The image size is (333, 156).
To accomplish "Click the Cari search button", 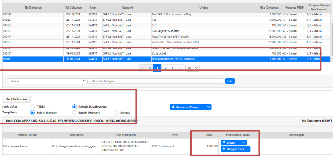I will (x=230, y=81).
